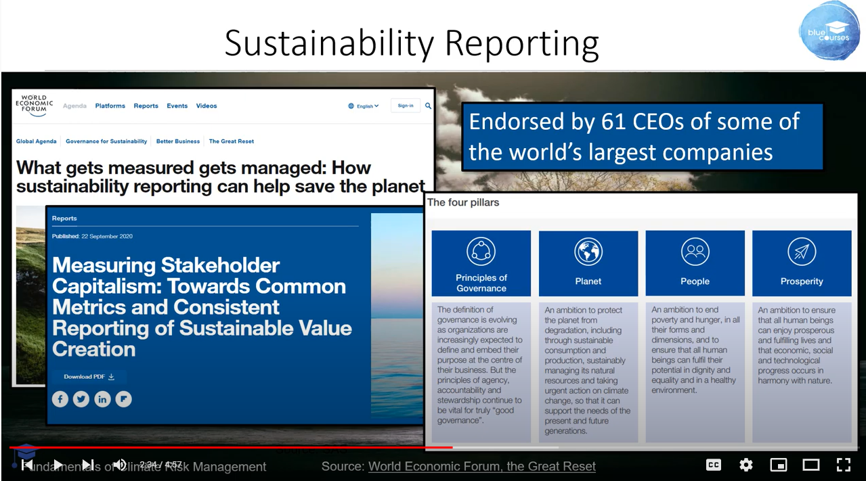Share report via Facebook icon
The image size is (866, 481).
(60, 399)
